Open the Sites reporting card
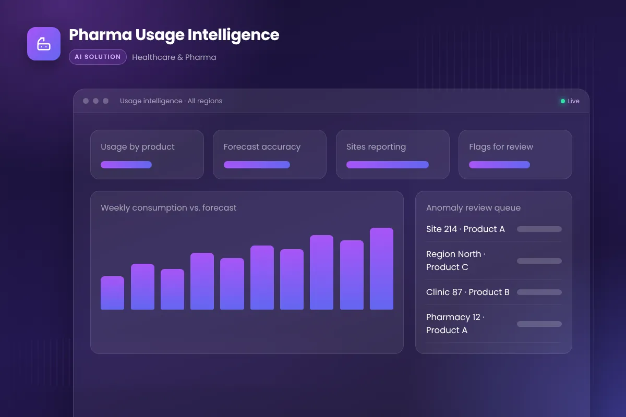 392,154
